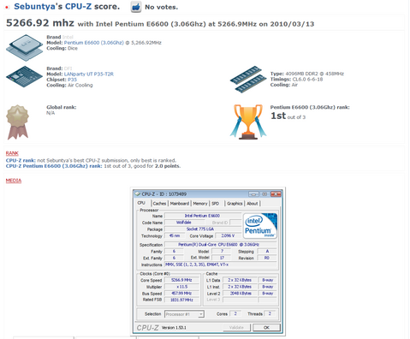410x339 pixels.
Task: Click the RAM memory sticks icon
Action: (x=248, y=79)
